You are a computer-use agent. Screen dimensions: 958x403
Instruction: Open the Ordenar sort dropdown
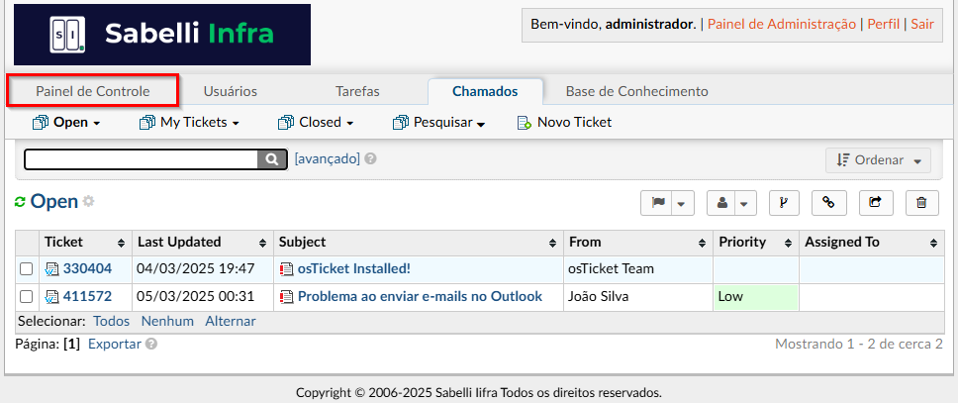coord(878,160)
